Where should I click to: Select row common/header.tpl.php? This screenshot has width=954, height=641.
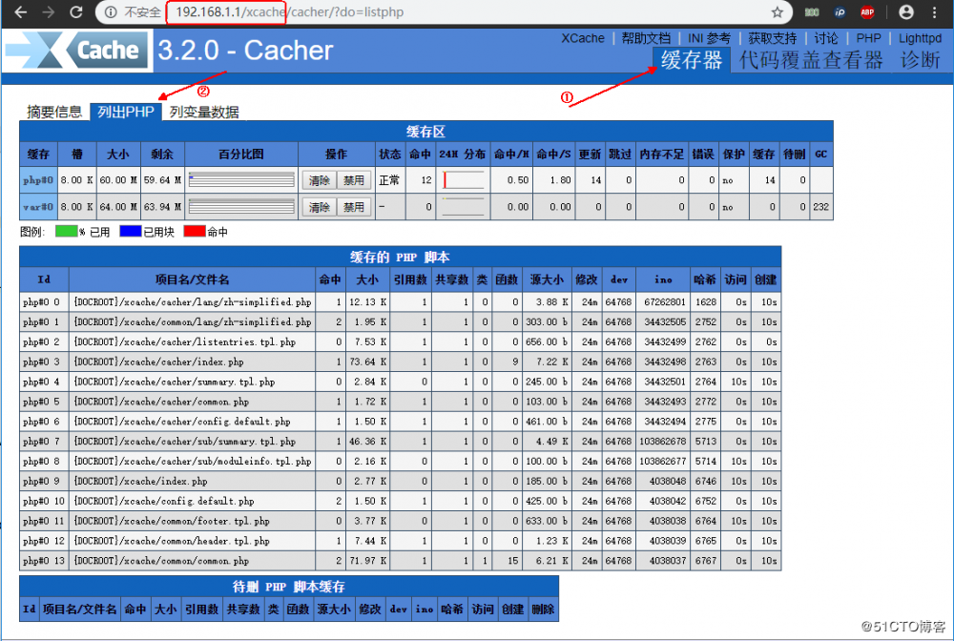[400, 541]
